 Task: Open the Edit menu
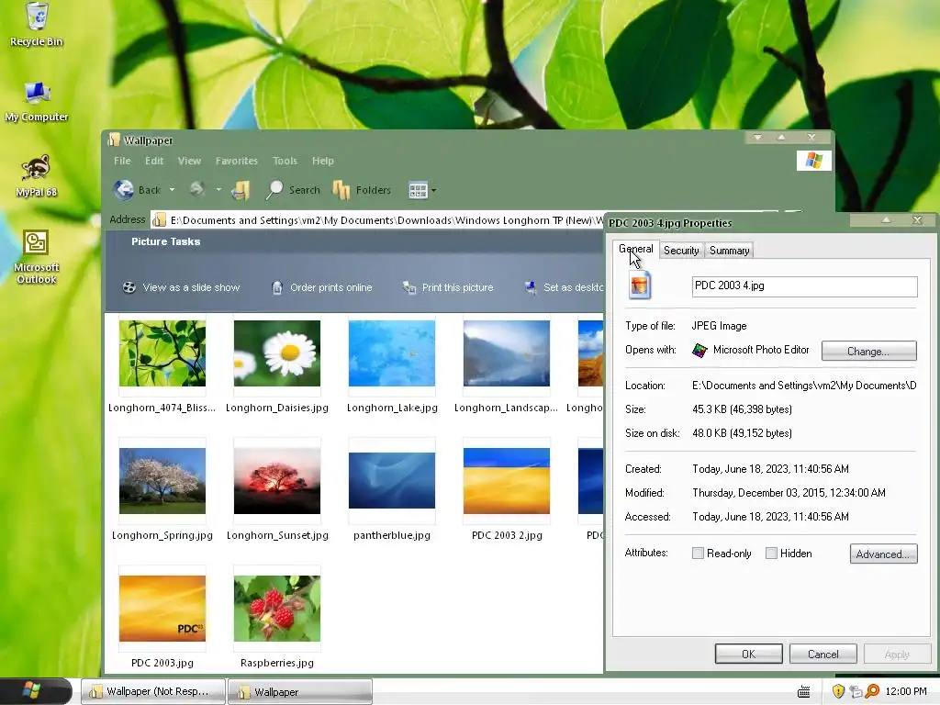pos(154,161)
